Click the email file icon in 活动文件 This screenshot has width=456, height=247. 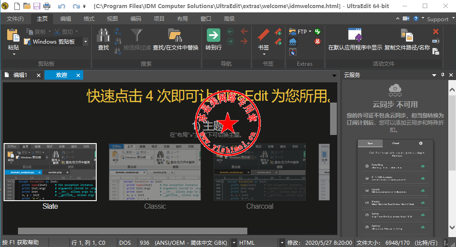click(x=436, y=51)
